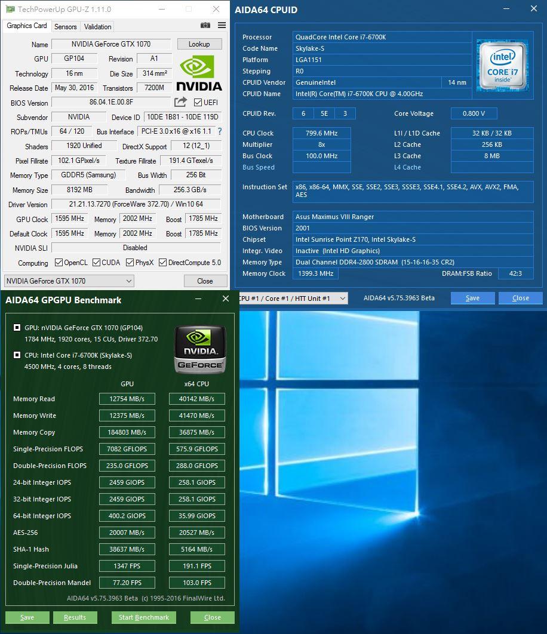Image resolution: width=547 pixels, height=634 pixels.
Task: Click the GPU SHA-1 Hash value 38637 MB/s
Action: (x=127, y=549)
